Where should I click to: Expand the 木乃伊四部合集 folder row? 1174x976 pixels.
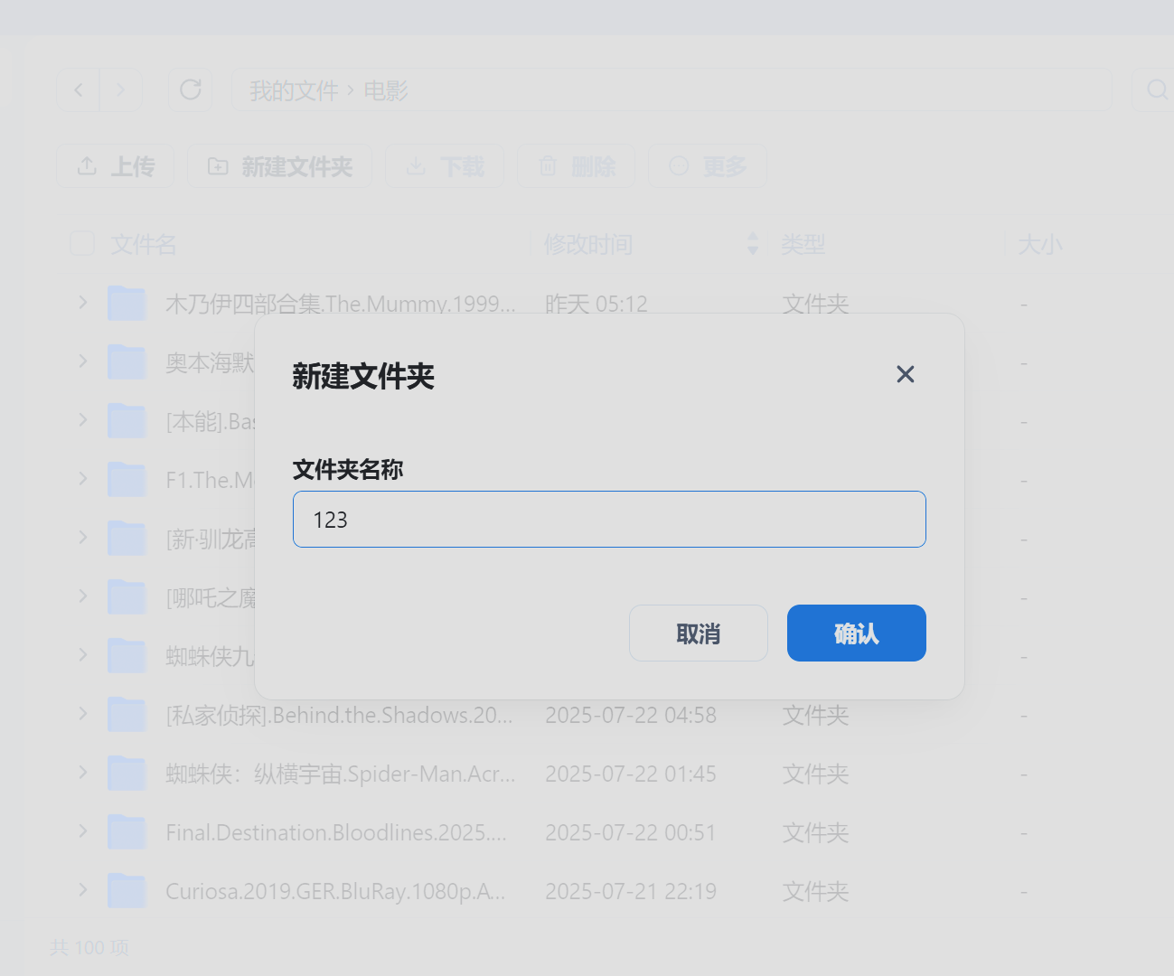point(83,303)
